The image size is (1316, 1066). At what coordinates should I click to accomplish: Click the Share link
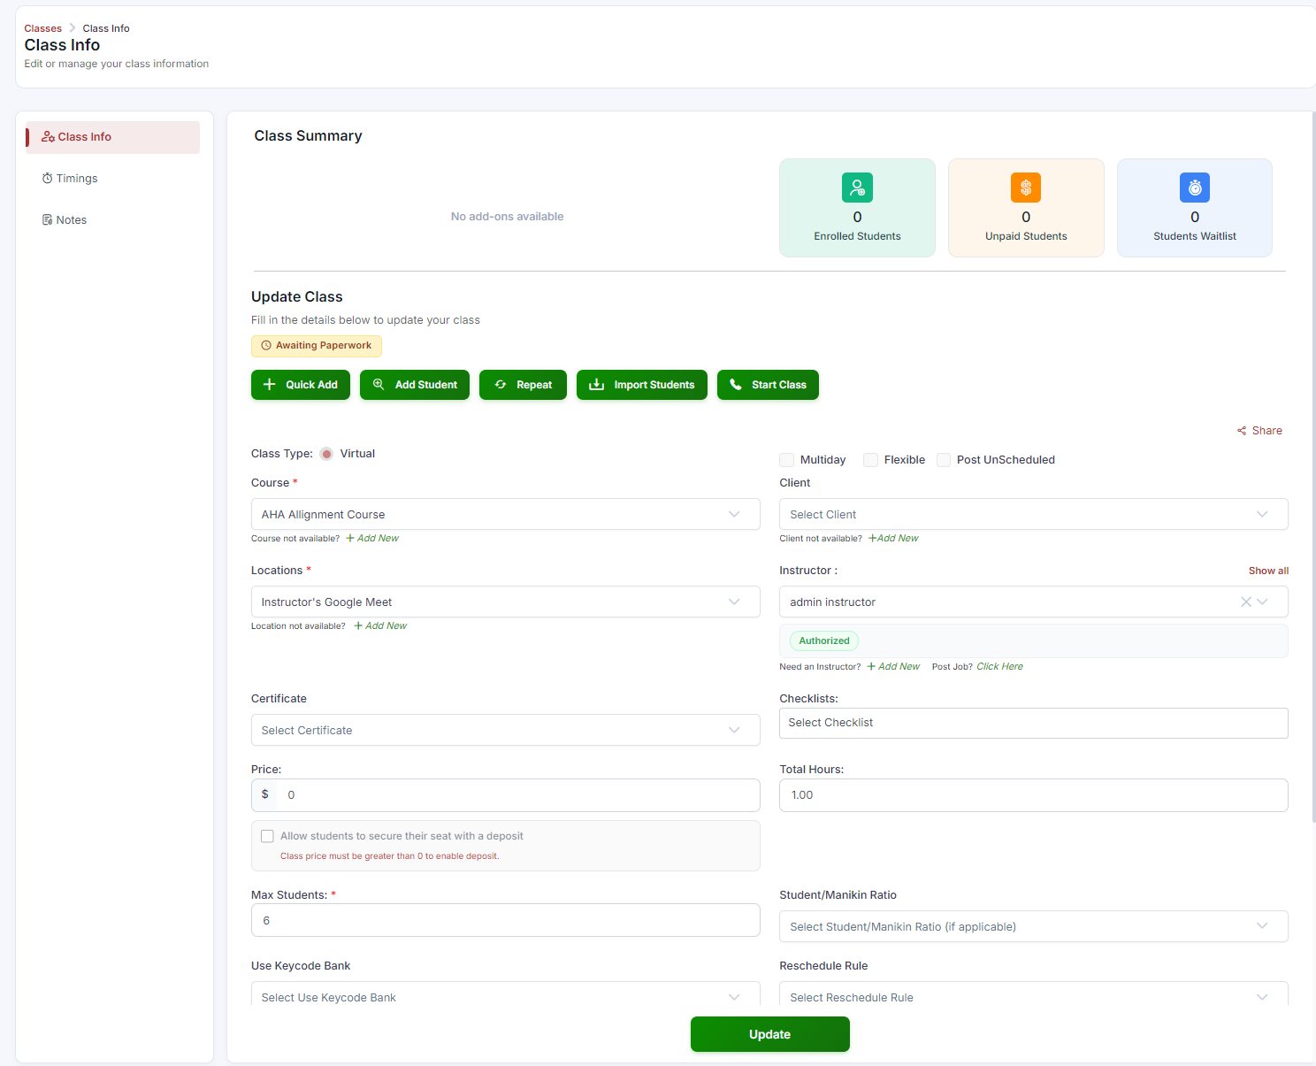pyautogui.click(x=1259, y=431)
